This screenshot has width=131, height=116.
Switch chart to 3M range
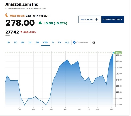pyautogui.click(x=30, y=43)
